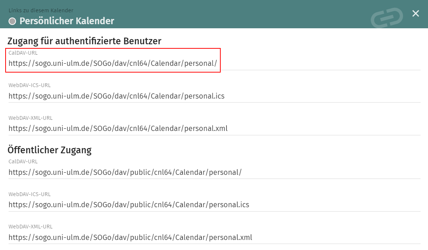Click the Links zu diesem Kalender label
Screen dimensions: 428x250
pyautogui.click(x=41, y=10)
